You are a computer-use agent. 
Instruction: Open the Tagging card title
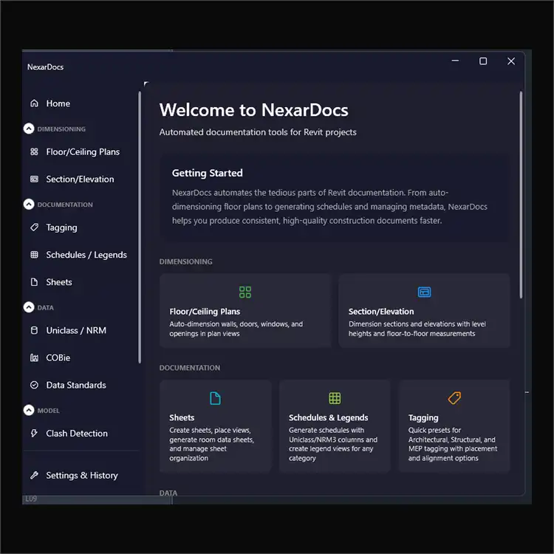[423, 418]
